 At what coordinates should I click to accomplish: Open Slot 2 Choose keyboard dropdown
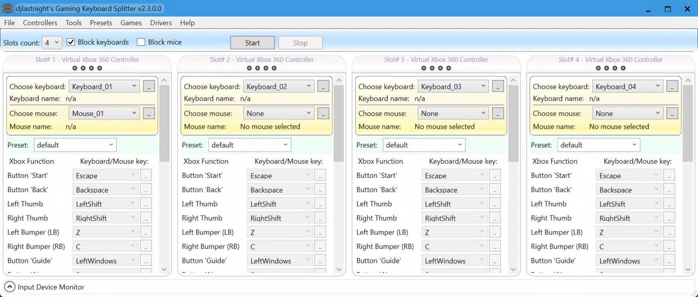[279, 87]
